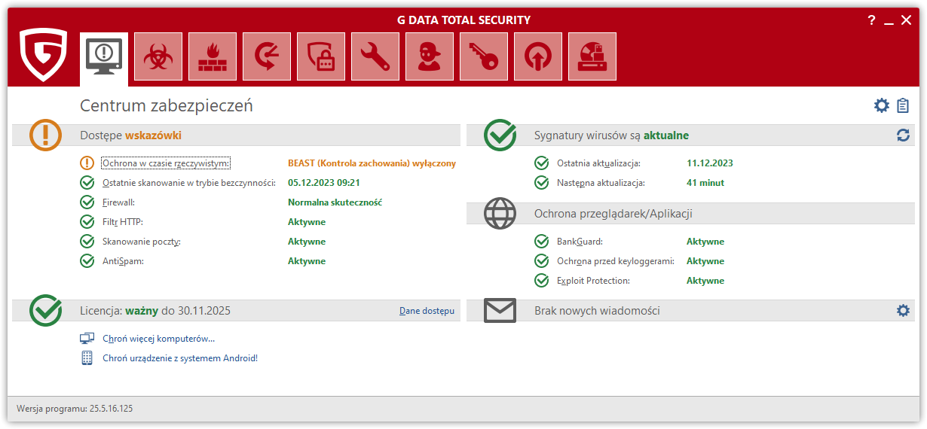This screenshot has height=429, width=927.
Task: Click Chroń więcej komputerów link
Action: click(x=159, y=339)
